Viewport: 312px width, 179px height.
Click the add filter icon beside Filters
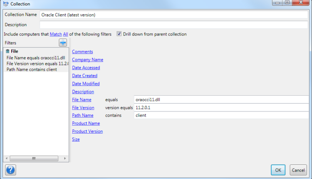tap(63, 42)
